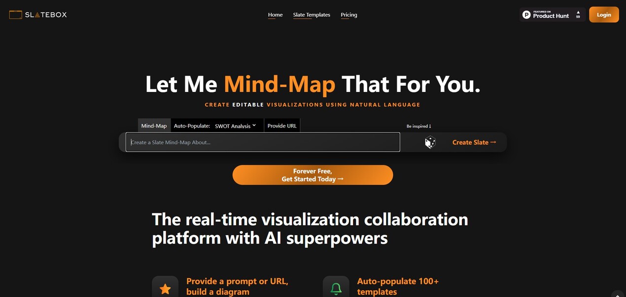626x297 pixels.
Task: Focus the Create a Slate Mind-Map input
Action: pos(263,142)
